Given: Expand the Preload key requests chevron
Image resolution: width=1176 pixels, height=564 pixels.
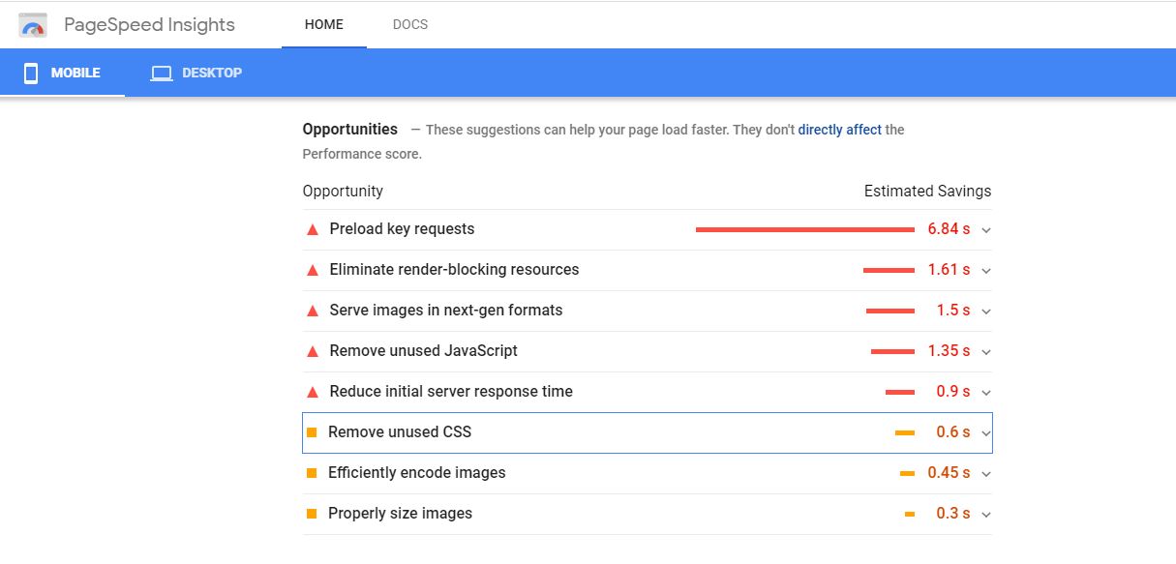Looking at the screenshot, I should point(986,230).
